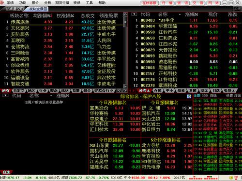Screen dimensions: 242x181
Task: Click the 在线客服 button
Action: [150, 3]
